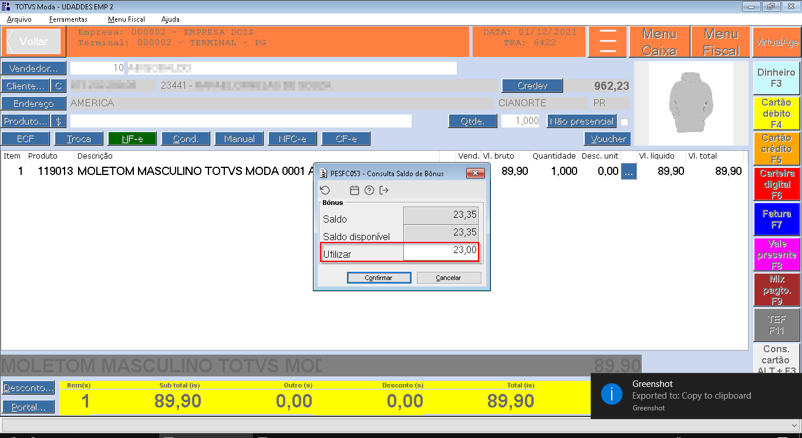Click the quantity field showing 1,000
This screenshot has height=438, width=802.
coord(520,121)
